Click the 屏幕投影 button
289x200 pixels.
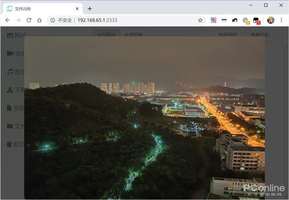tap(260, 35)
